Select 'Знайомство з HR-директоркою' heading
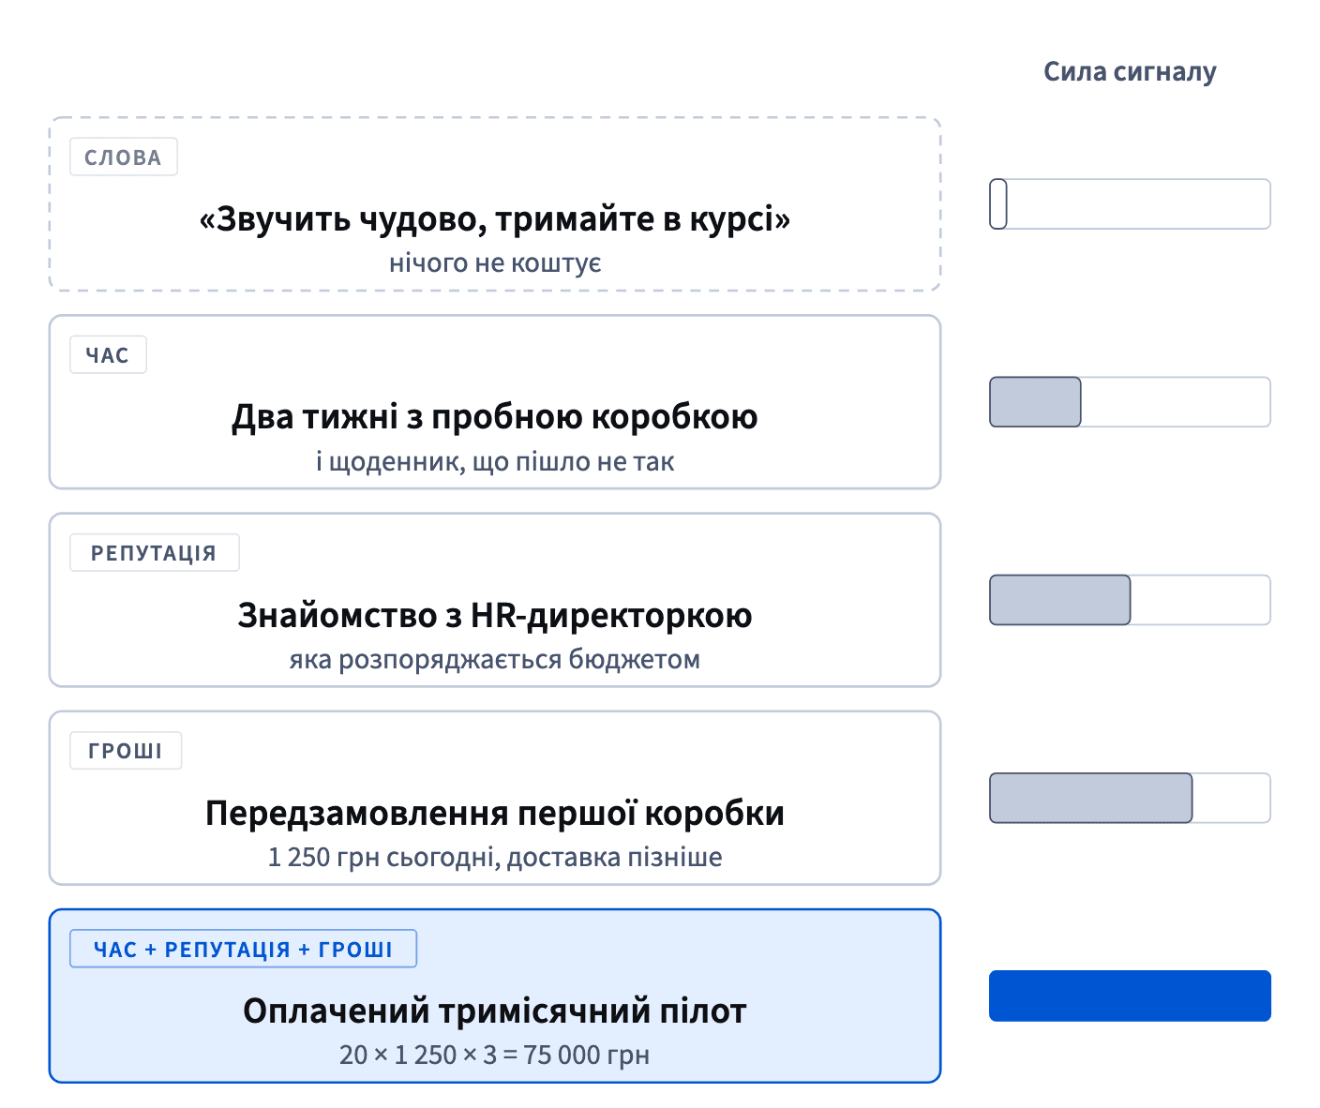This screenshot has height=1108, width=1320. click(x=495, y=615)
